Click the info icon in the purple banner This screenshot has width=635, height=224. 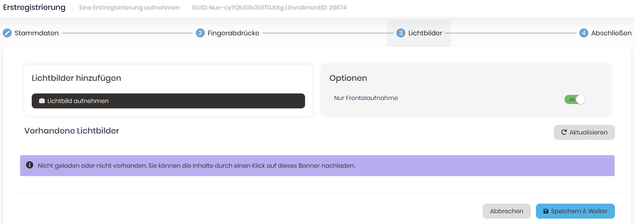[x=30, y=165]
